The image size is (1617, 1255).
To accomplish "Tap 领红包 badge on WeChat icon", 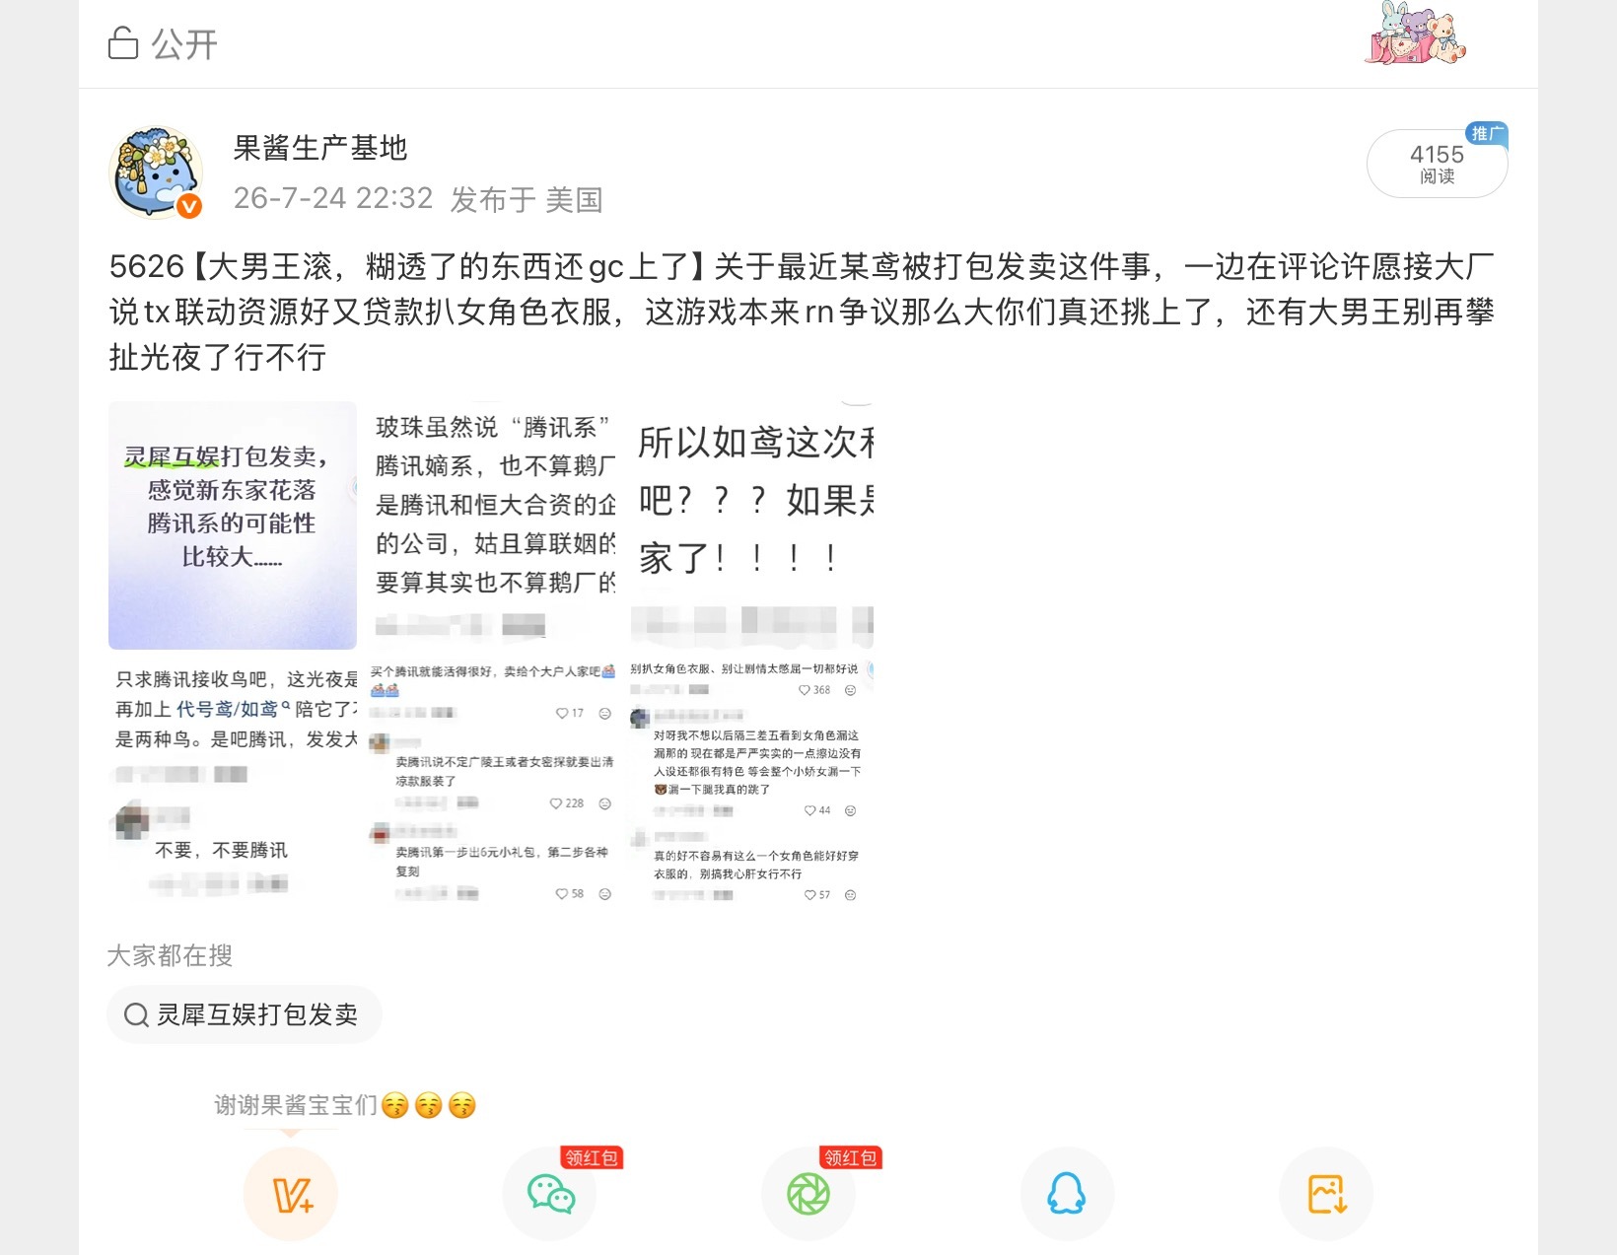I will [592, 1157].
